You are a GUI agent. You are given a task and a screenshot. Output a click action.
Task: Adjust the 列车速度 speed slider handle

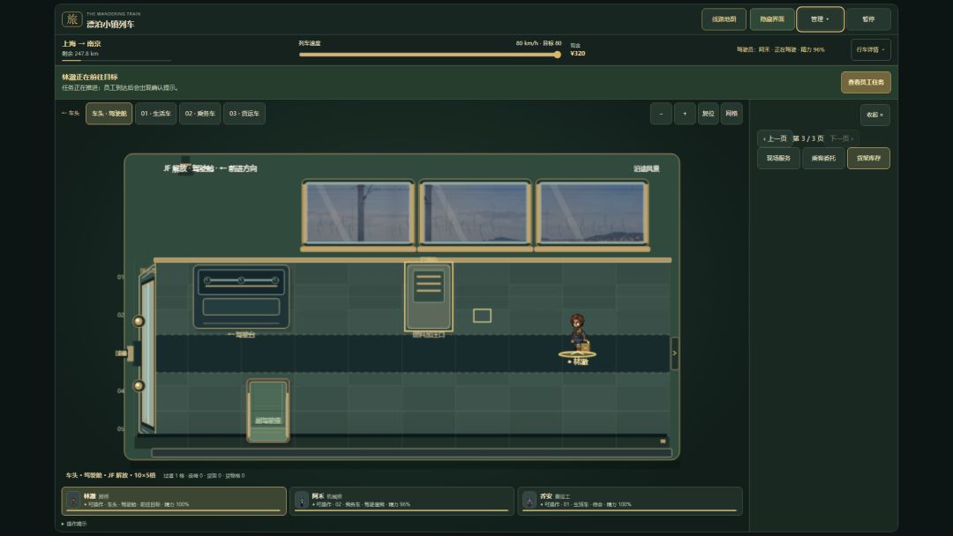click(558, 55)
